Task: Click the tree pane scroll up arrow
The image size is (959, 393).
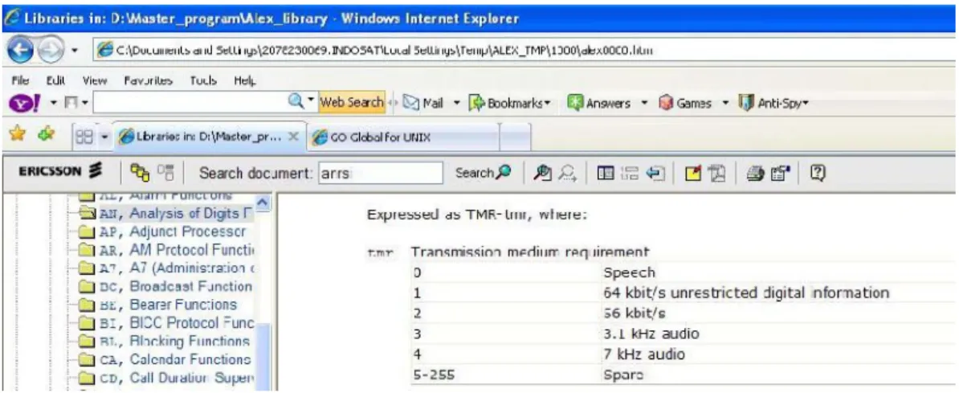Action: (263, 202)
